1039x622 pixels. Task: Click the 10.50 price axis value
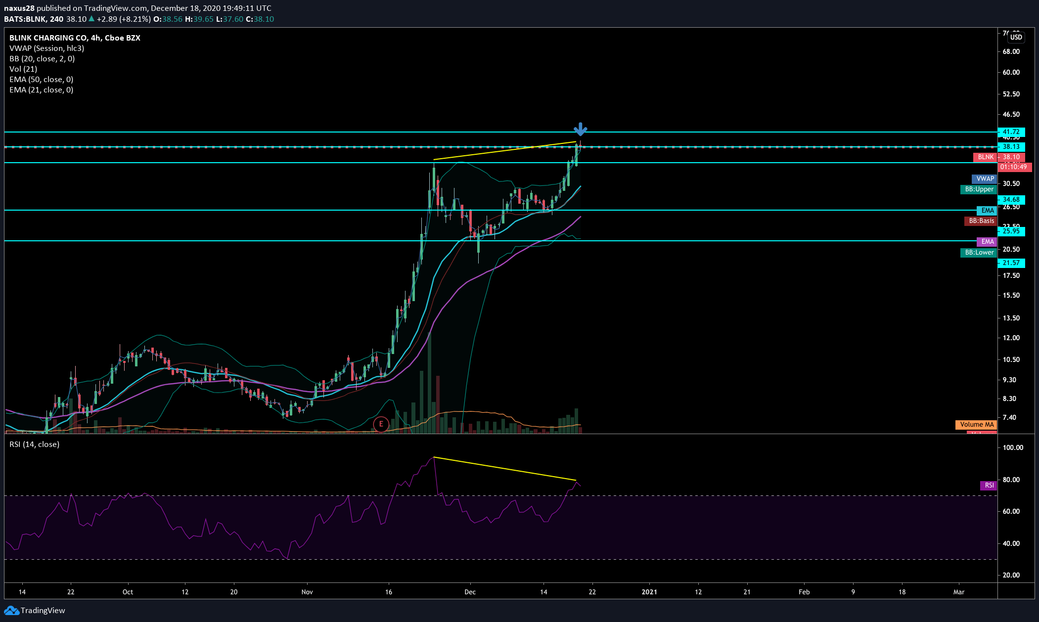click(1011, 359)
